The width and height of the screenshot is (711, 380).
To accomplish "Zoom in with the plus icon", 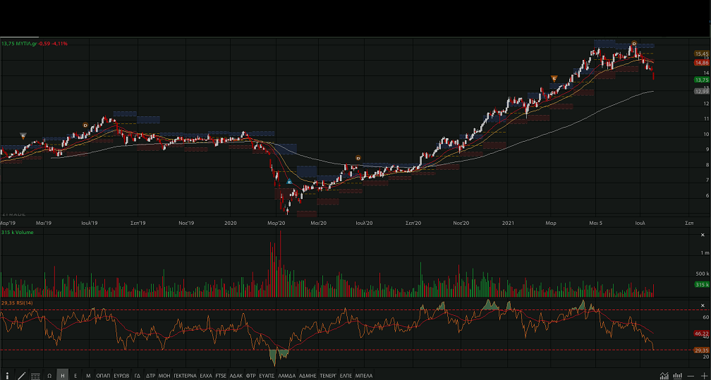I will point(703,375).
